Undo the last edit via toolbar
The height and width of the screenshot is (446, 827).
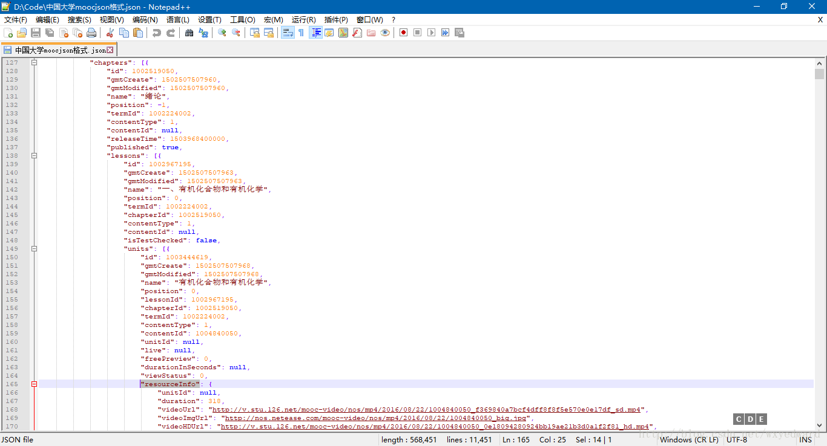157,33
